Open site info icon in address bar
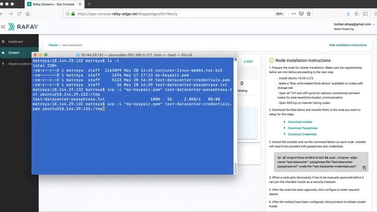 (x=68, y=14)
